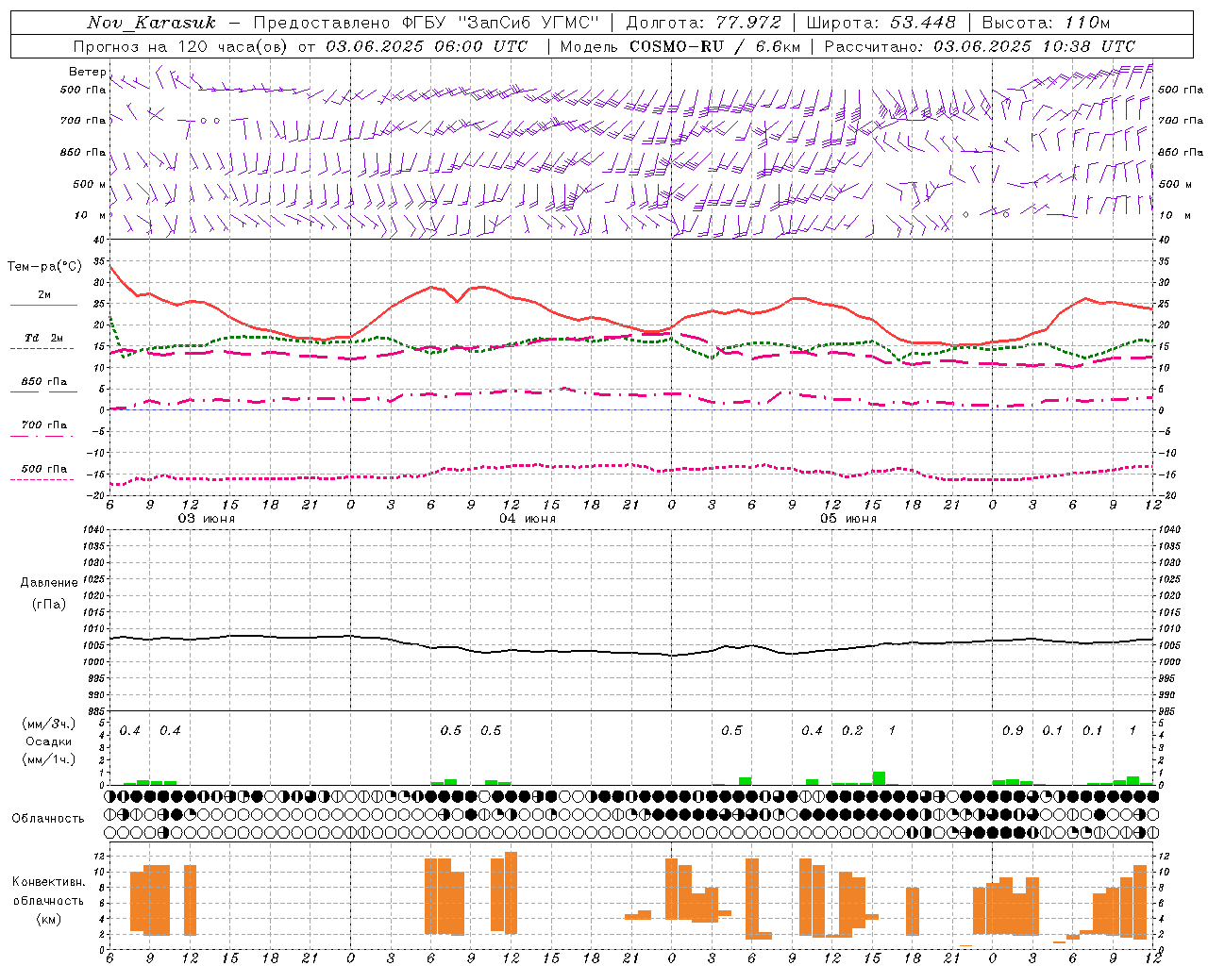1208x966 pixels.
Task: Select the '0.9' three-hour precipitation value
Action: click(x=1013, y=730)
